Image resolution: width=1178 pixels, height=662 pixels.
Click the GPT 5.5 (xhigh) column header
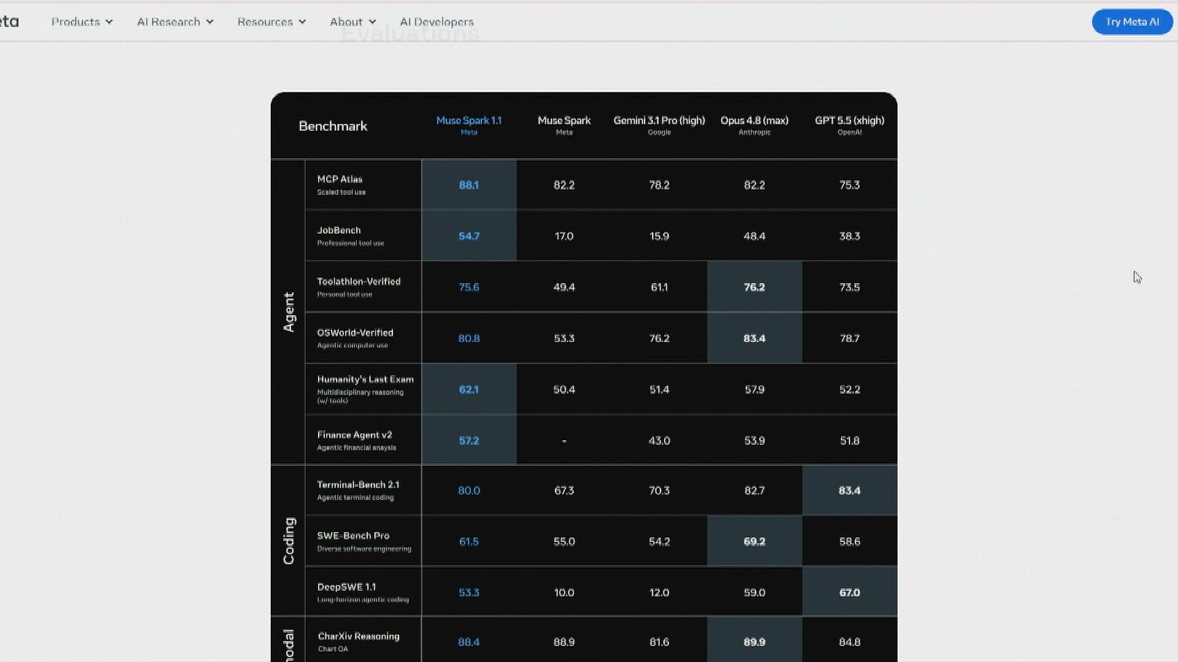(849, 125)
